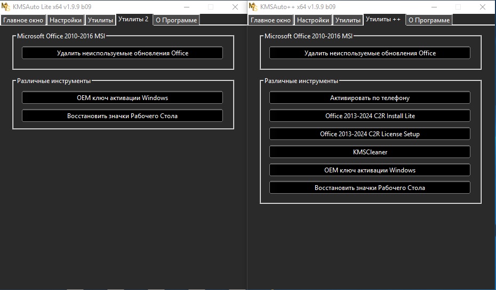This screenshot has height=290, width=496.
Task: Click Удалить неиспользуемые обновления Office in KMSAuto Lite
Action: [x=123, y=53]
